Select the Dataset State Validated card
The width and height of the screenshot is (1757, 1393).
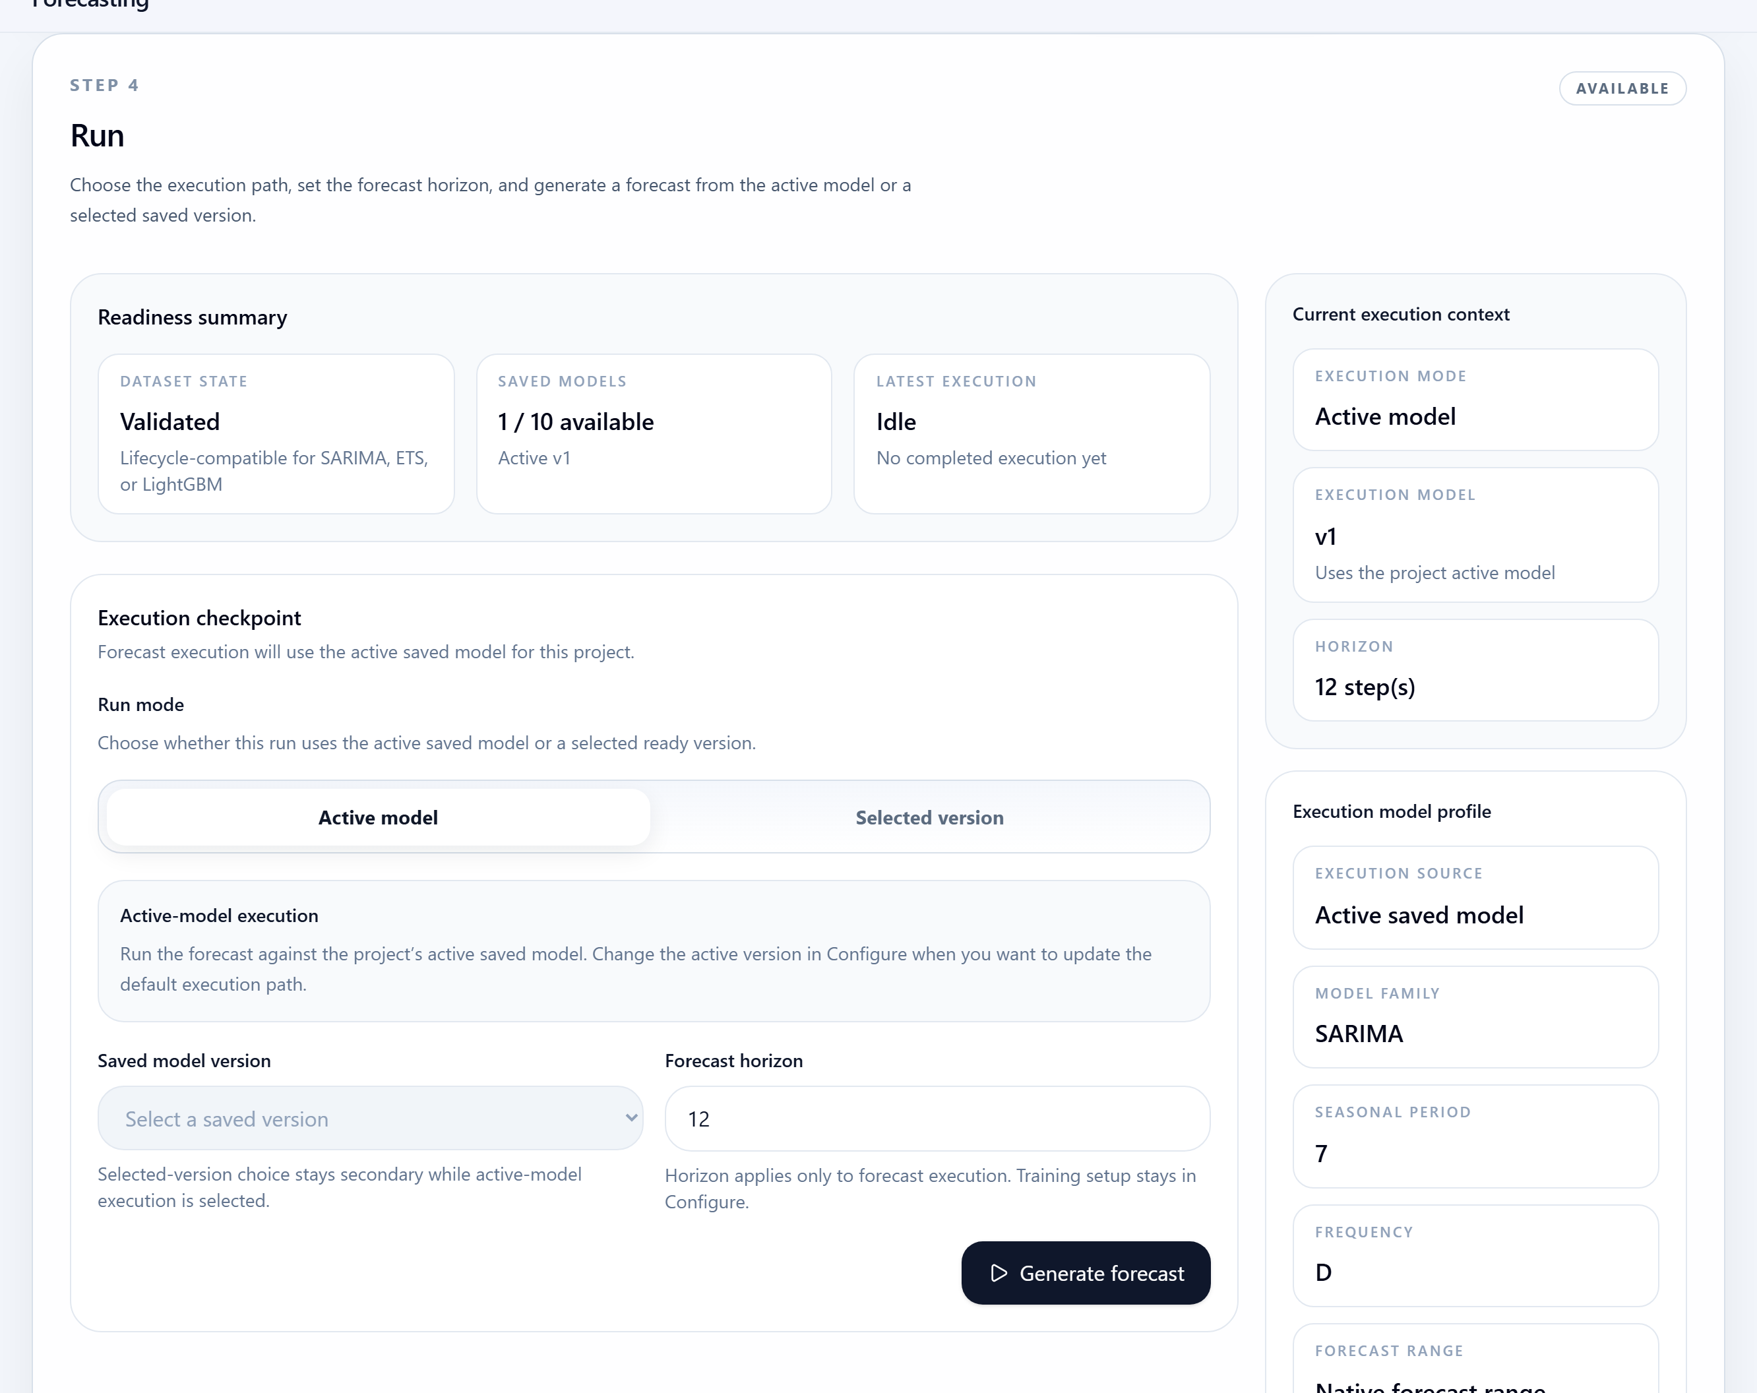[276, 433]
